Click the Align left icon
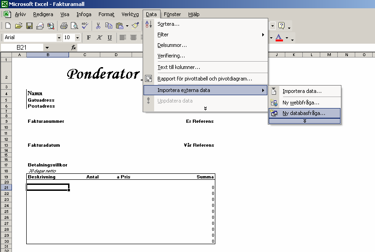This screenshot has height=252, width=375. 123,38
